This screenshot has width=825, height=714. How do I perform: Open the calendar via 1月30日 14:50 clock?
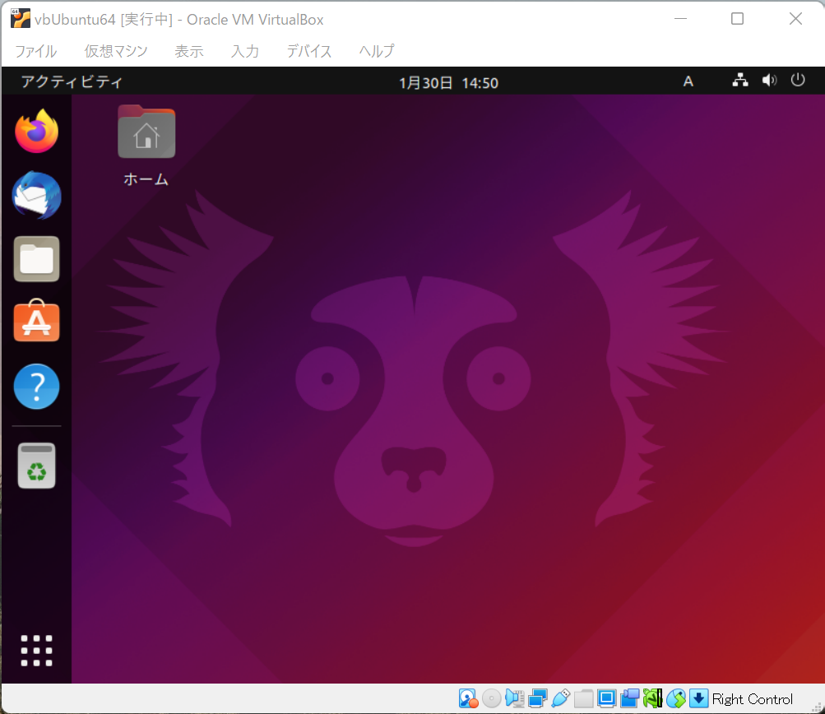(x=448, y=82)
